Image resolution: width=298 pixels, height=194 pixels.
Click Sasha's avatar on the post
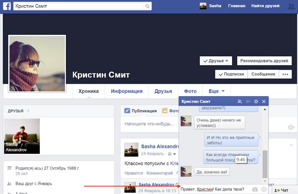point(131,150)
